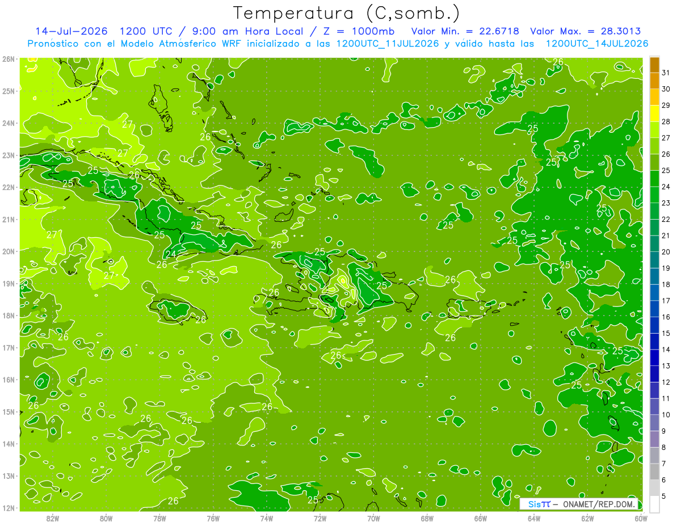Screen dimensions: 681x526
Task: Select the gray swatch between 6 and 7
Action: (x=654, y=472)
